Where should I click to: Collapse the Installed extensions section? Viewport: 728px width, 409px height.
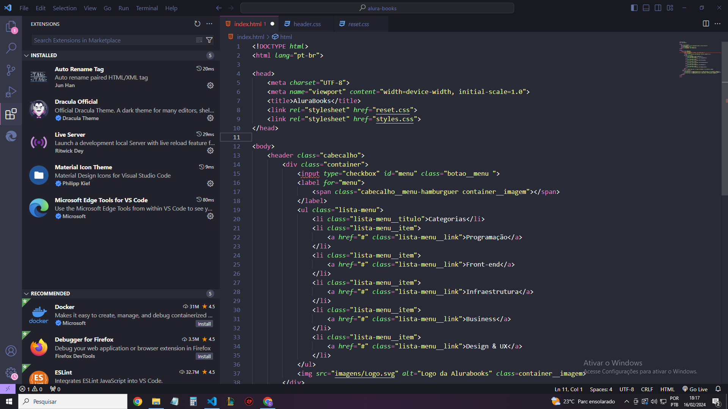(x=121, y=55)
